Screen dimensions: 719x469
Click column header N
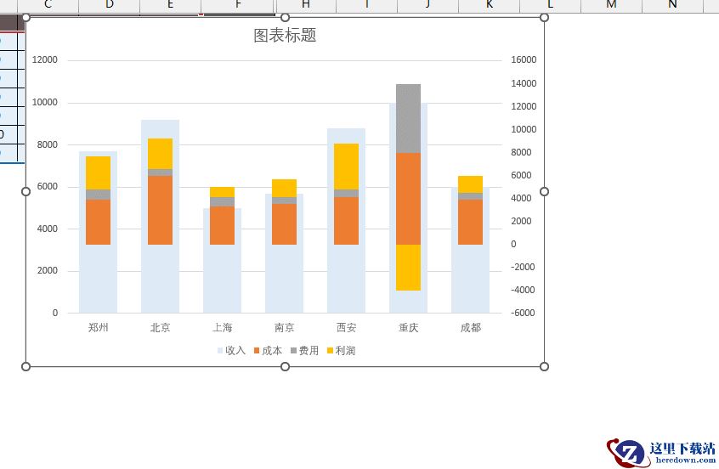[672, 5]
